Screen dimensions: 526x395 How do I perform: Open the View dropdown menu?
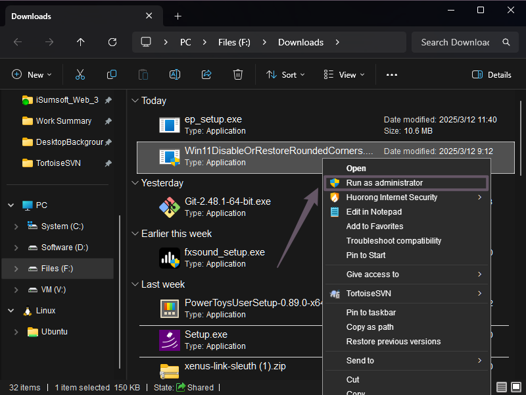pyautogui.click(x=343, y=74)
